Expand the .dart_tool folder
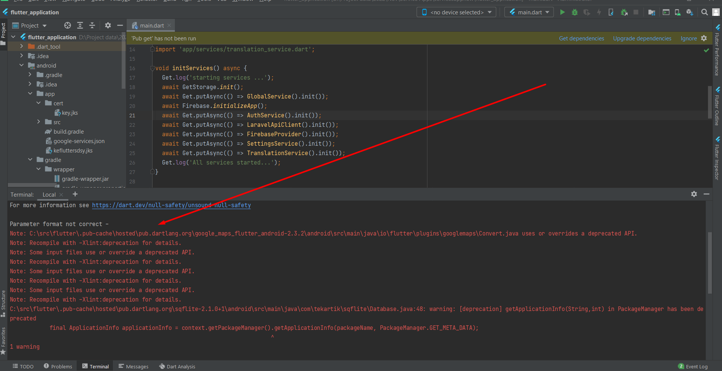Screen dimensions: 722x371 coord(22,46)
